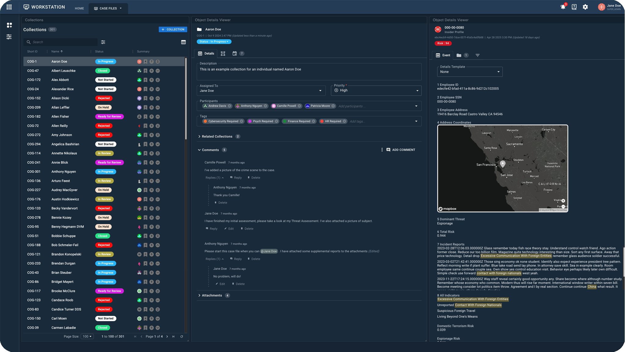Open settings gear in top bar
Image resolution: width=625 pixels, height=352 pixels.
click(x=585, y=7)
